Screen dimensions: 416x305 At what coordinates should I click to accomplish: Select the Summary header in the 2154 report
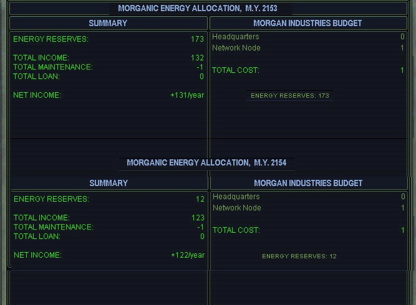click(109, 183)
